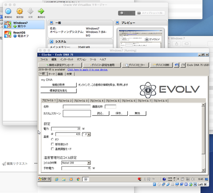The width and height of the screenshot is (213, 193).
Task: Click the 保存 save custom screen button
Action: coord(119,113)
